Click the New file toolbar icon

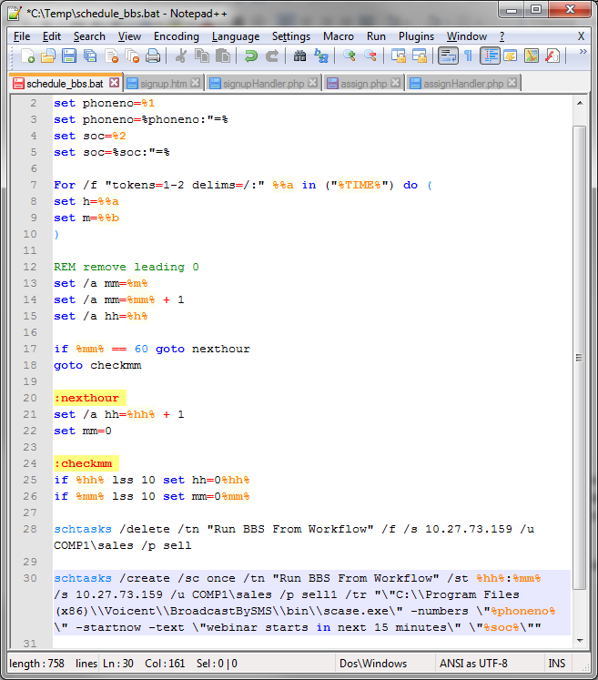click(x=27, y=56)
